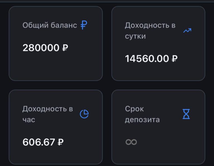Screen dimensions: 214x166
Task: Click the ruble sign after 14560.00
Action: click(174, 59)
